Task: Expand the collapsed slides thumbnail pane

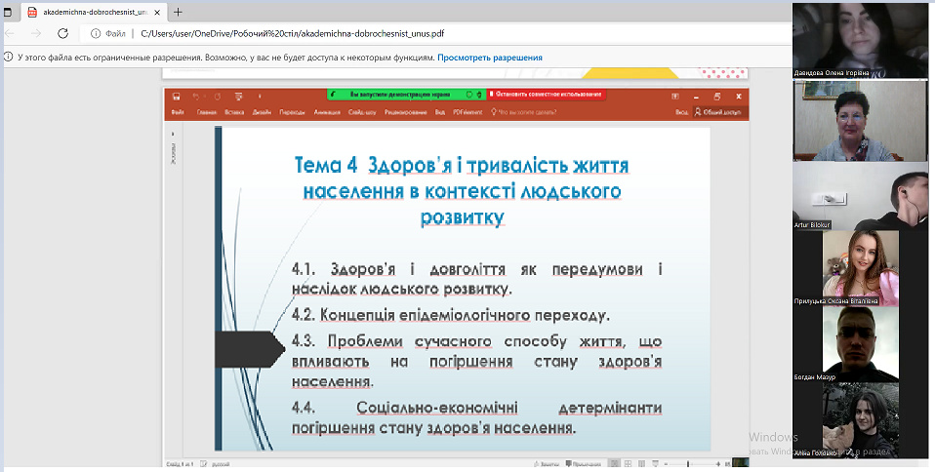Action: (173, 135)
